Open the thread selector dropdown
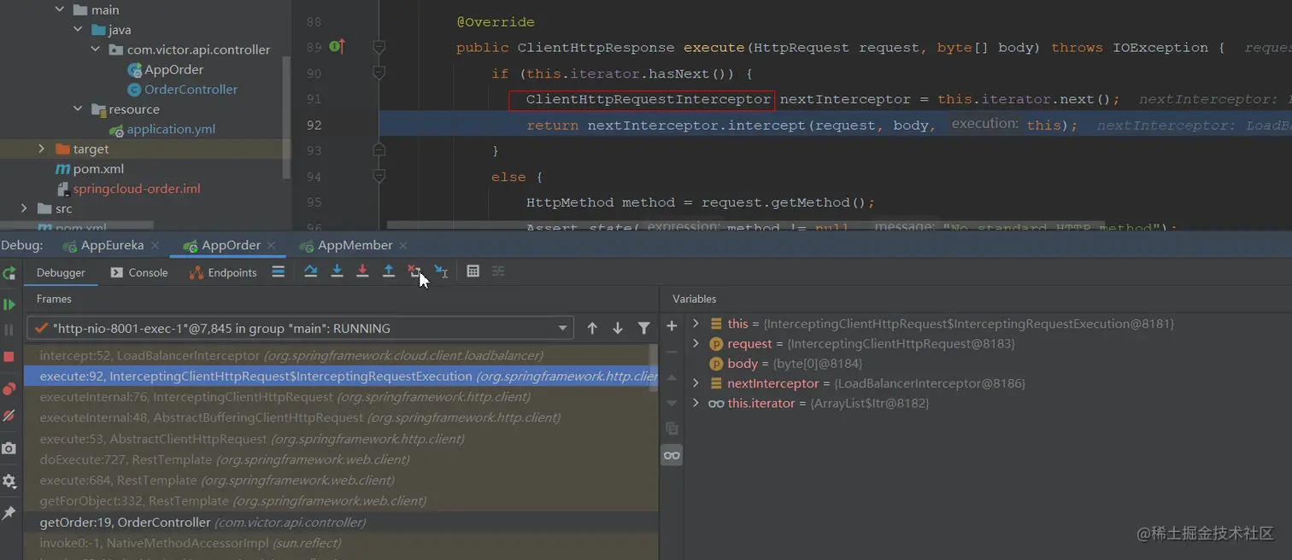The image size is (1292, 560). [562, 329]
